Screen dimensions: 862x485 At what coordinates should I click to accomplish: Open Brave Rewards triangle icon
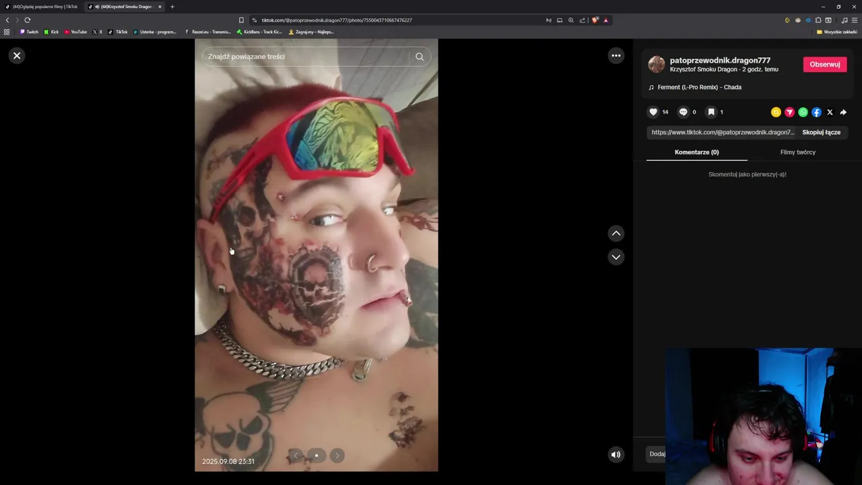(605, 20)
